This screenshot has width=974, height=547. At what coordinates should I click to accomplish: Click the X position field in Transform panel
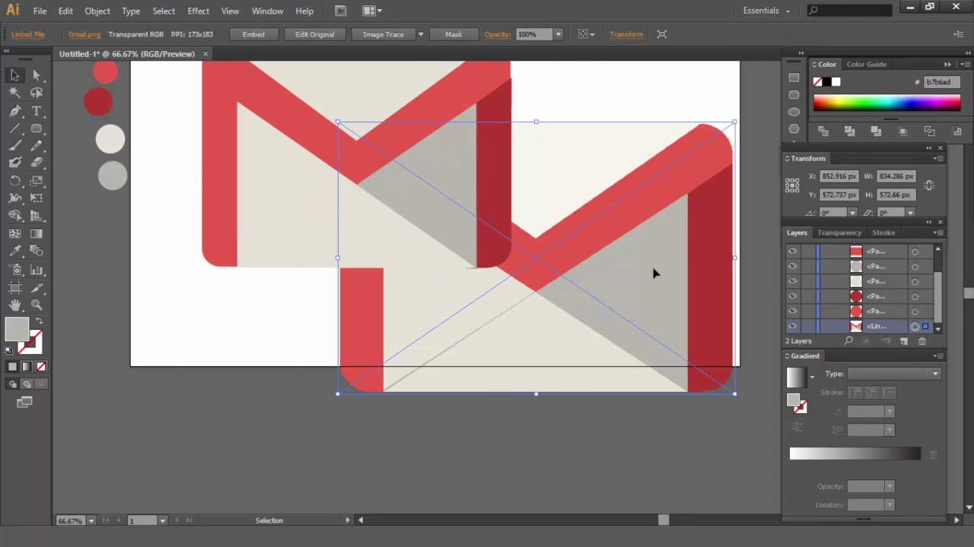coord(839,175)
